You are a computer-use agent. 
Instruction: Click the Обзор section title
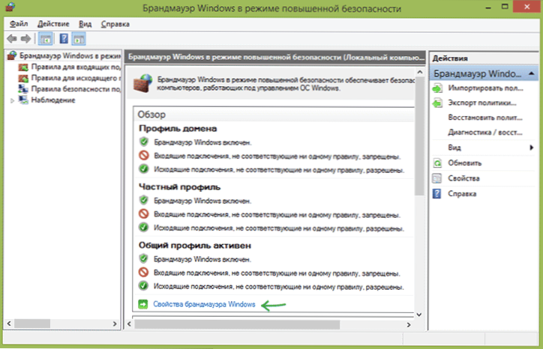pyautogui.click(x=151, y=114)
